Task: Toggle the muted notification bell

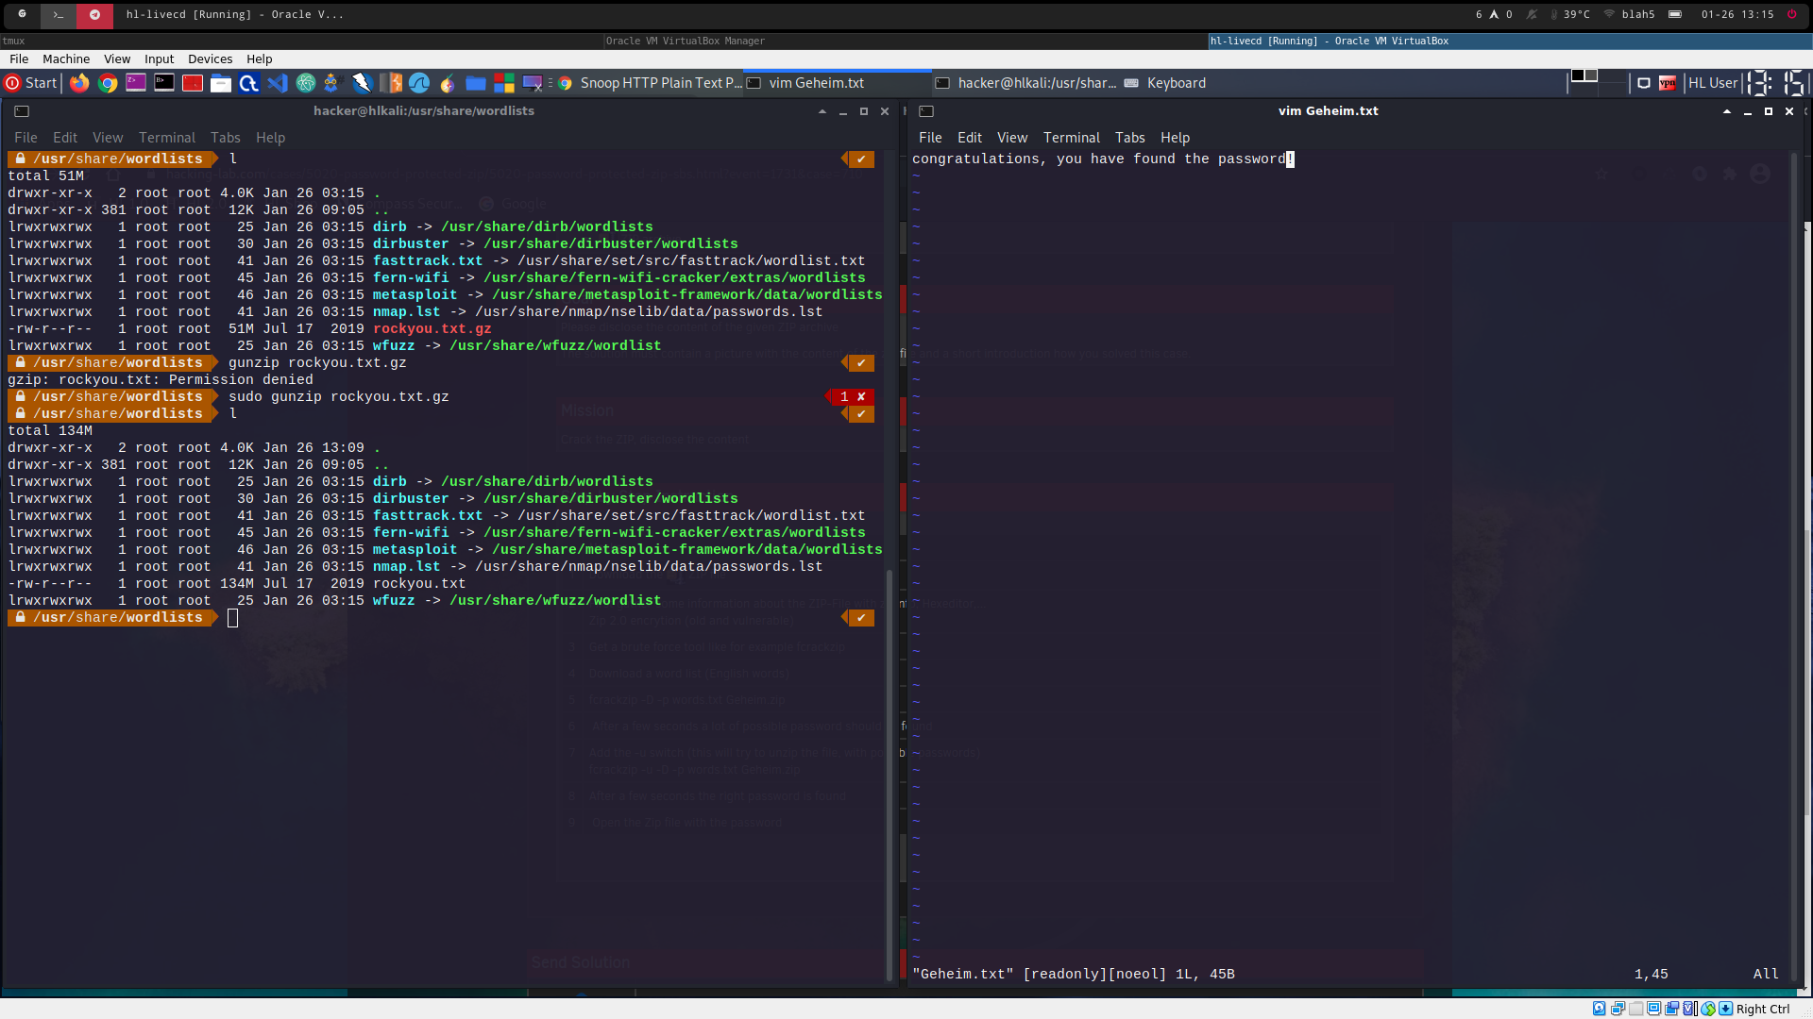Action: point(1532,14)
